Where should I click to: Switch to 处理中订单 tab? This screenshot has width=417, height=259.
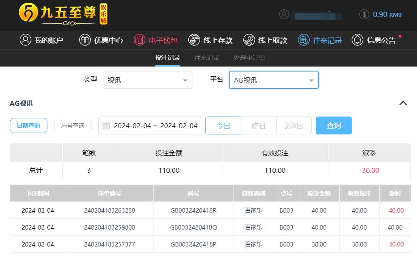click(x=249, y=58)
